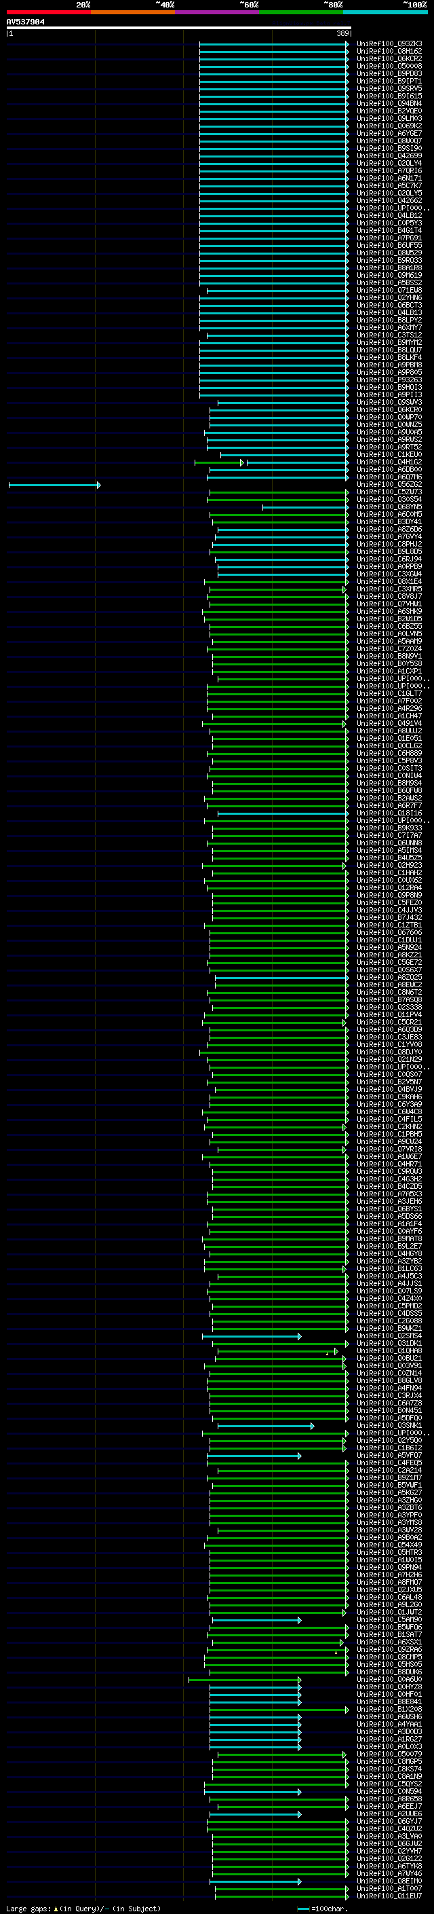Open hit UniRef100_B8E841
The width and height of the screenshot is (434, 1914).
point(389,1701)
